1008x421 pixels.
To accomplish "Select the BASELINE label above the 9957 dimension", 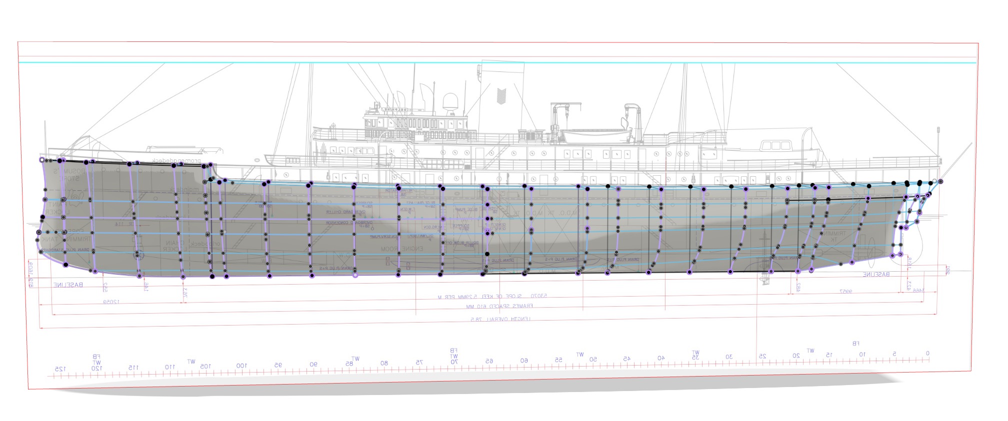I will pos(876,275).
